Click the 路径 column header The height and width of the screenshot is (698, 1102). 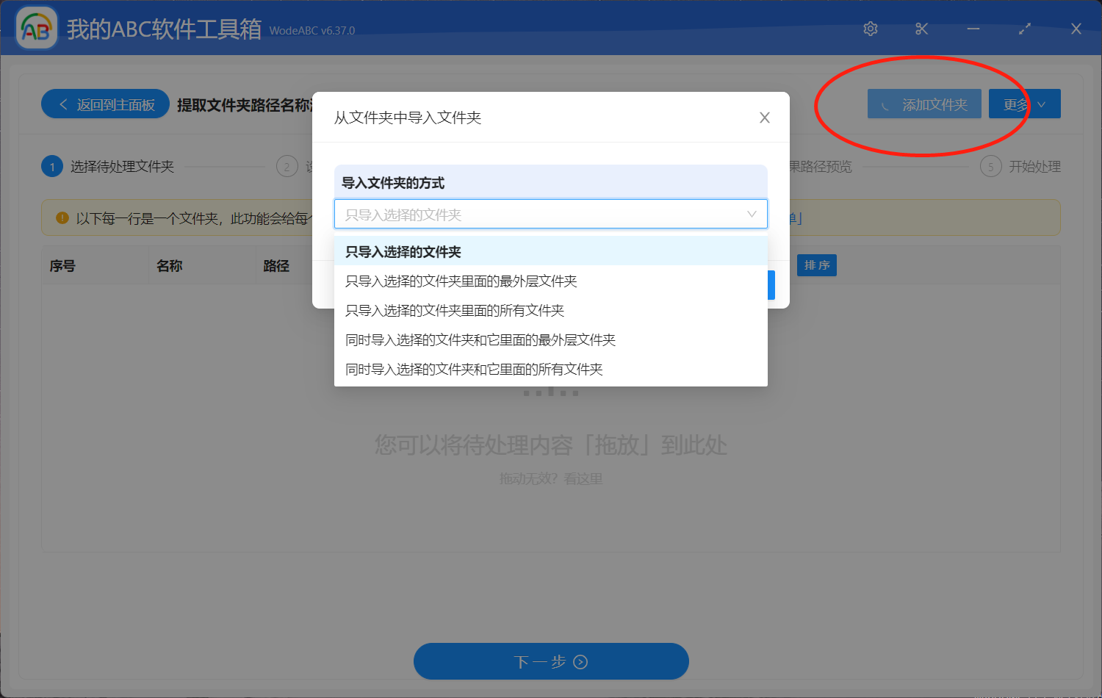276,265
